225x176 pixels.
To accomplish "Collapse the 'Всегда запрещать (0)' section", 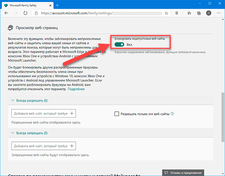I will click(x=30, y=133).
